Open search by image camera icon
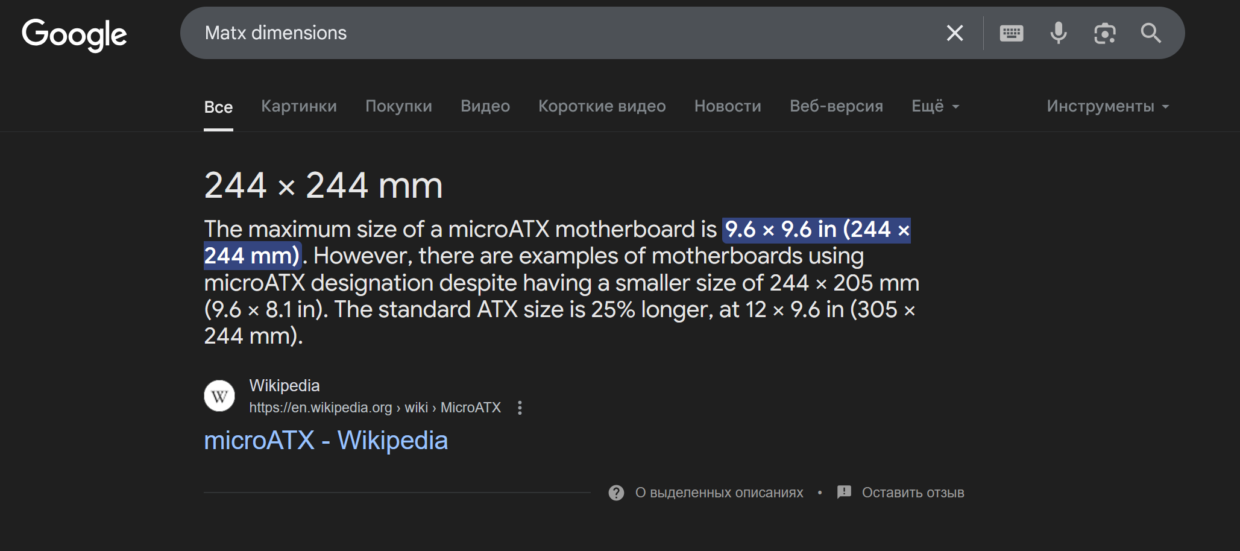Image resolution: width=1240 pixels, height=551 pixels. 1105,33
